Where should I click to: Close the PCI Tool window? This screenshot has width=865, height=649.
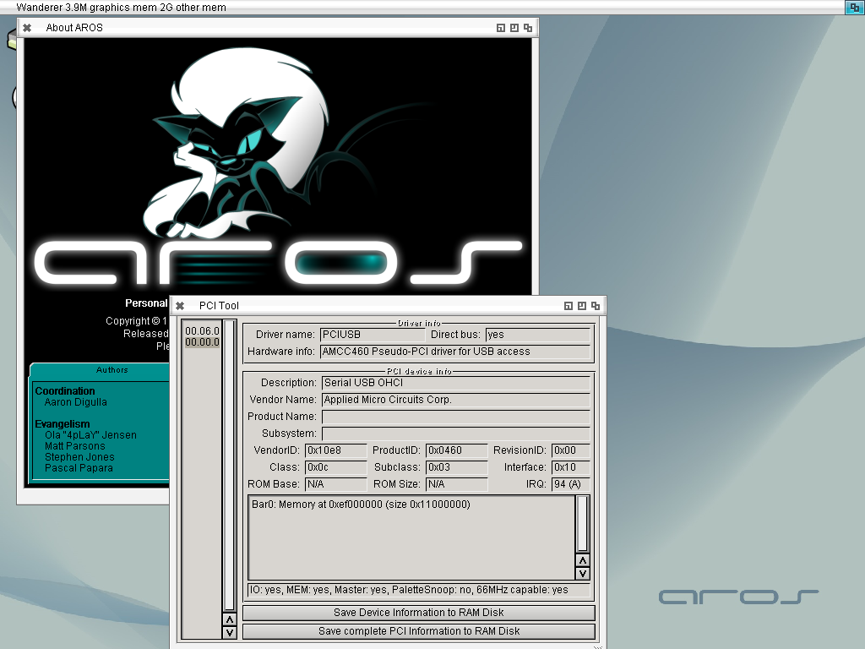coord(180,306)
